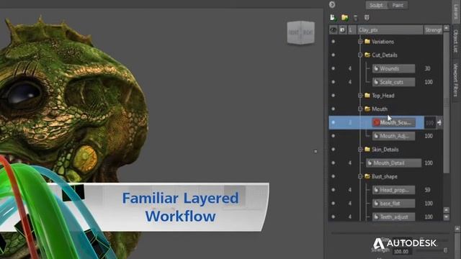Click the Mouth open folder icon

point(367,109)
